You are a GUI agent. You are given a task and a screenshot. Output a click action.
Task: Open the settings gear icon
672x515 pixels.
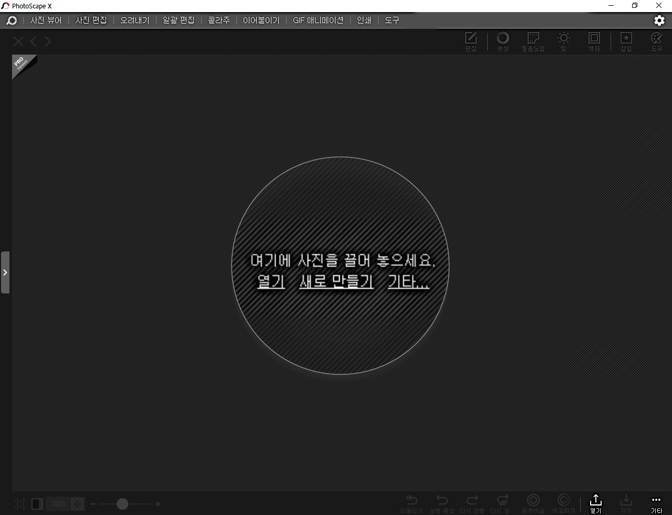point(659,20)
